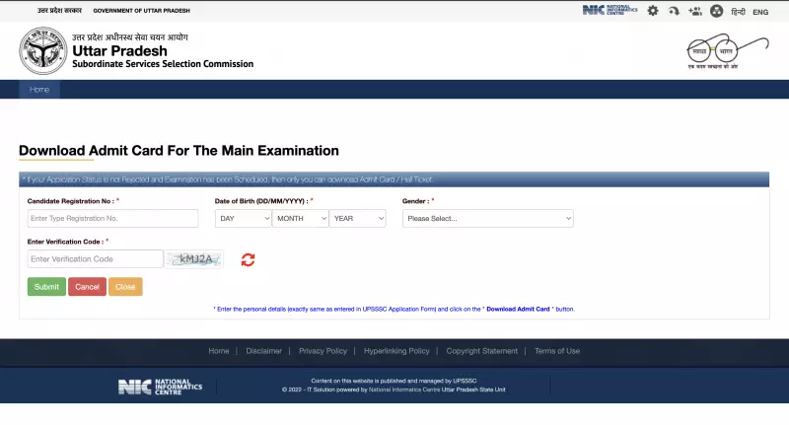Click the Hindi 'उत्तर प्रदेश सरकार' text
Viewport: 789px width, 425px height.
coord(59,10)
